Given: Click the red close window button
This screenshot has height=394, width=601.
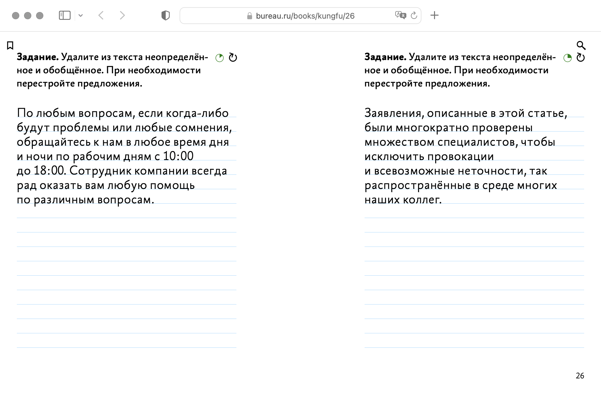Looking at the screenshot, I should point(16,16).
